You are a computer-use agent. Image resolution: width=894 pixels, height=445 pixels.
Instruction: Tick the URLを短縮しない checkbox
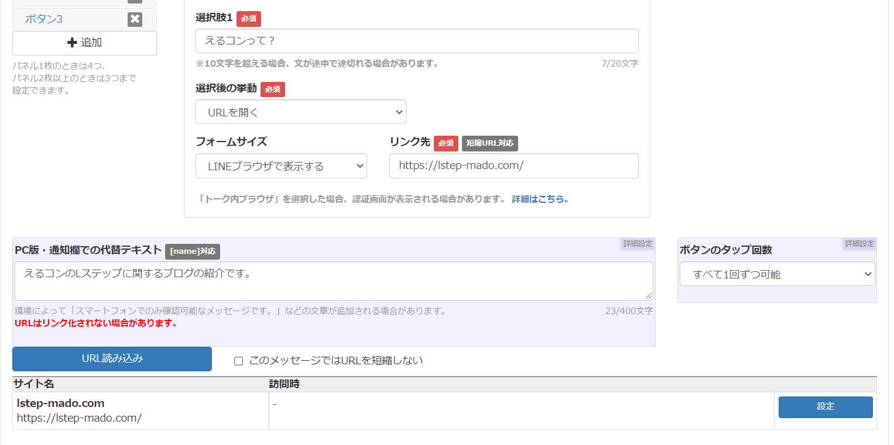[x=238, y=361]
